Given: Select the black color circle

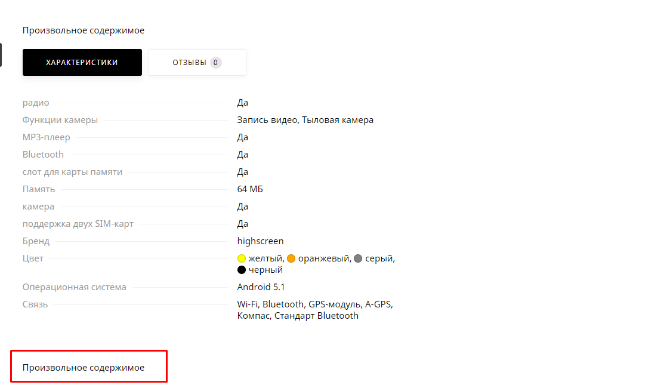Looking at the screenshot, I should 242,270.
